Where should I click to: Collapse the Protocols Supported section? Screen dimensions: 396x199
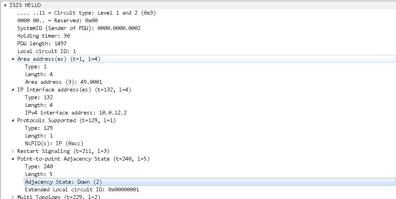coord(13,120)
